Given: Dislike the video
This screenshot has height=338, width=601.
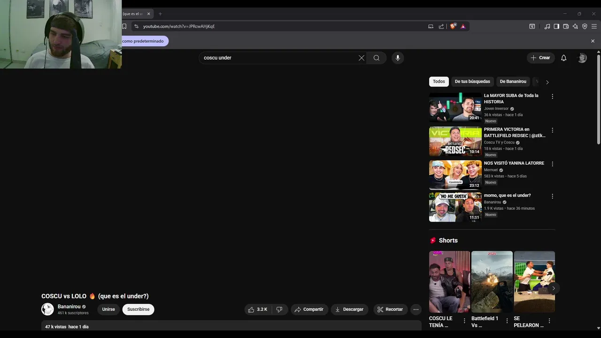Looking at the screenshot, I should click(x=279, y=309).
